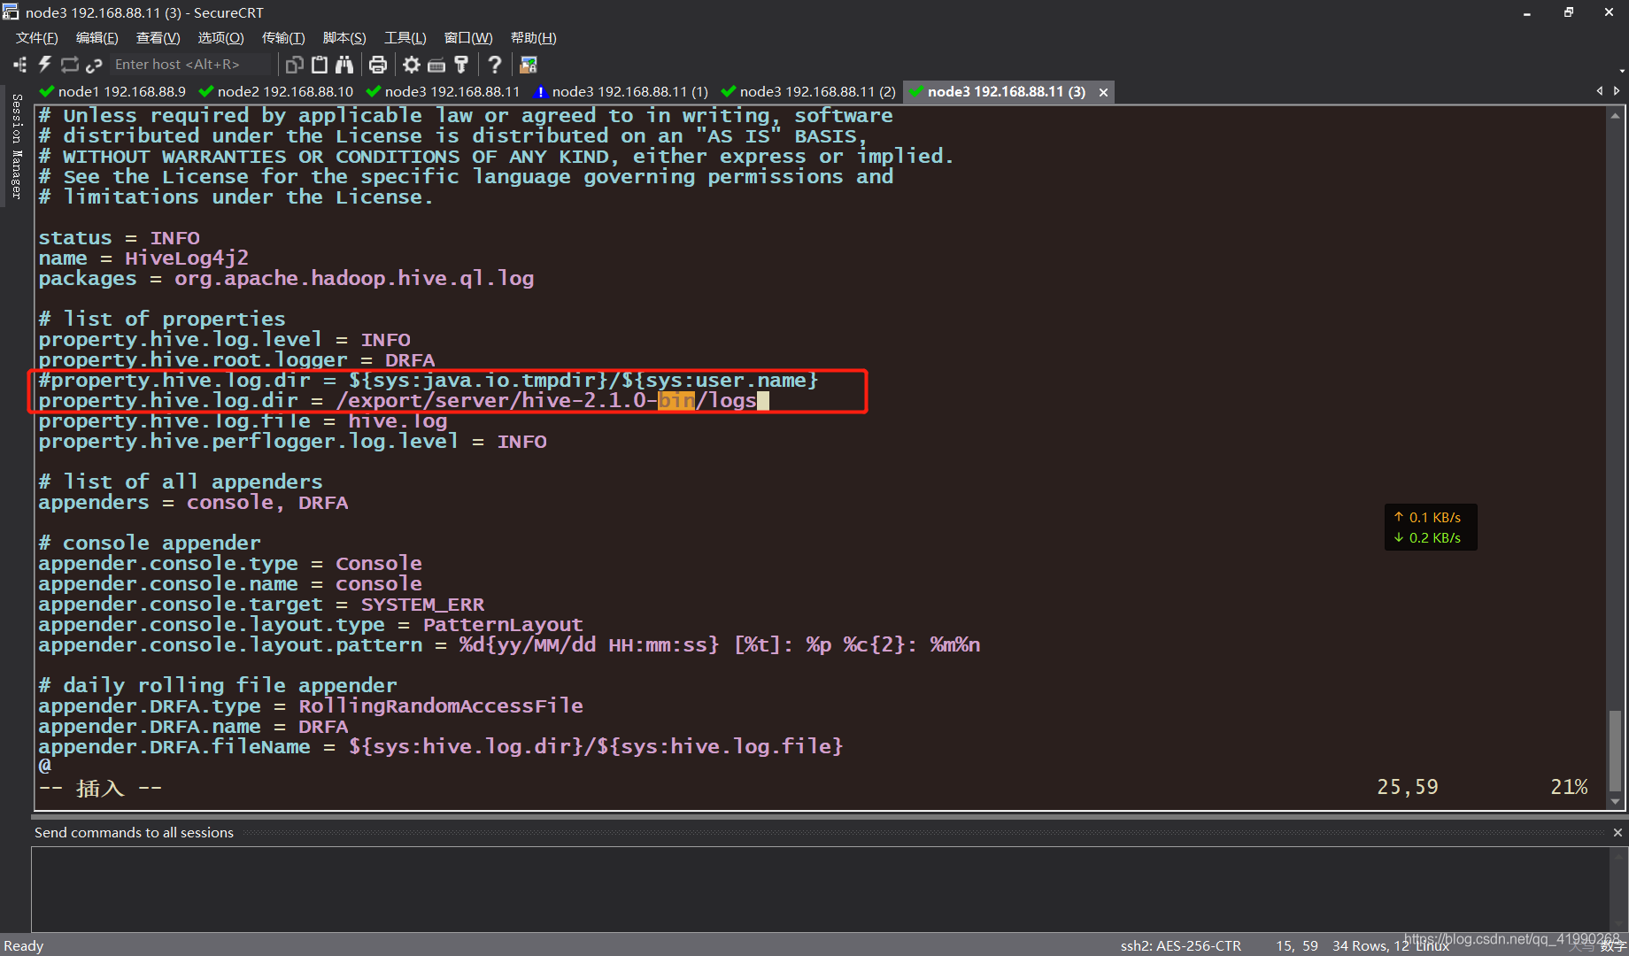The image size is (1629, 956).
Task: Click the appenders = console, DRFA line
Action: (193, 503)
